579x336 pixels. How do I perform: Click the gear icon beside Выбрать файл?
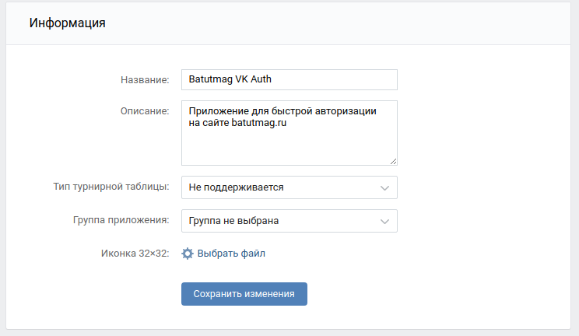(188, 254)
